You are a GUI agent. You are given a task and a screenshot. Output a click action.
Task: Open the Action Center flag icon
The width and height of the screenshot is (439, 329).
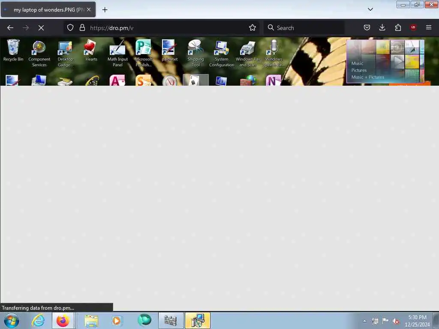pos(385,321)
